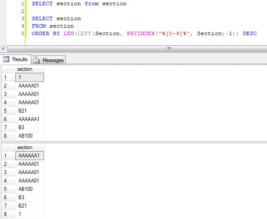Click the ORDER BY keyword in the editor

click(x=46, y=33)
